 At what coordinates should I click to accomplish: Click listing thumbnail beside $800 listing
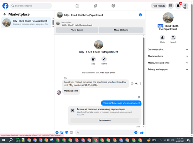click(x=58, y=24)
